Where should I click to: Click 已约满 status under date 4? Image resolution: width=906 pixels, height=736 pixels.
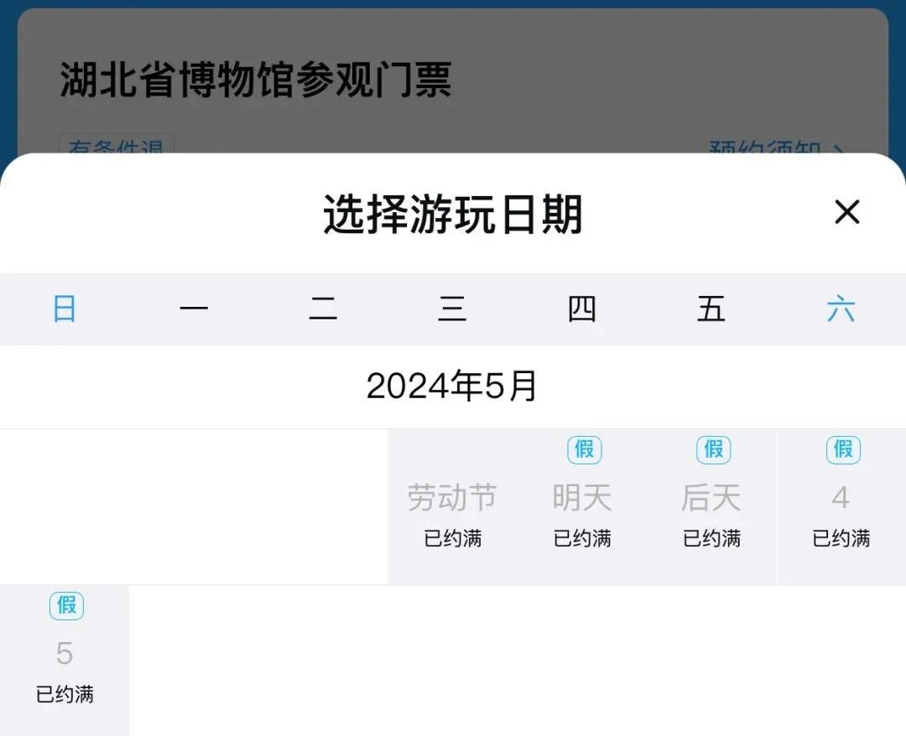click(841, 538)
